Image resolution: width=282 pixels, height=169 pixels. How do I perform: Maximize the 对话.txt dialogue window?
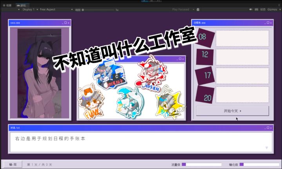(268, 128)
